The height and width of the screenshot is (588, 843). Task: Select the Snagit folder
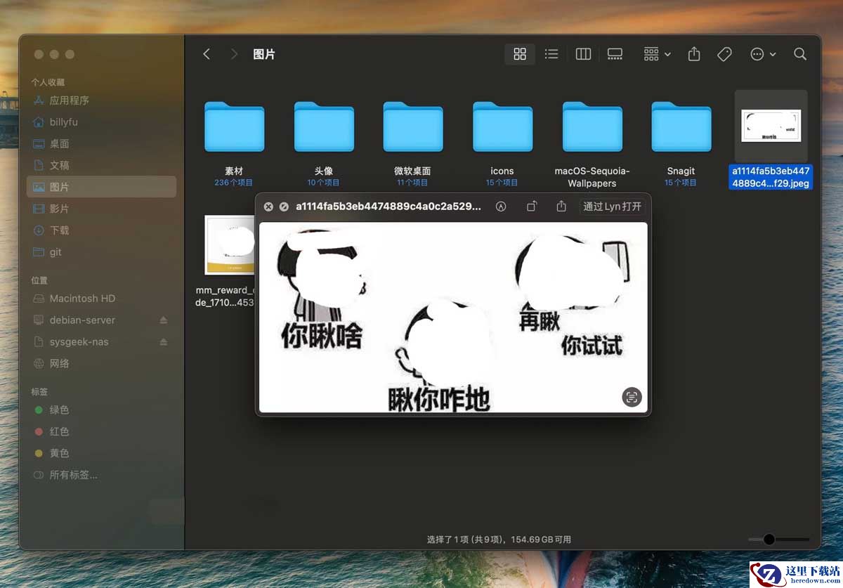click(x=681, y=127)
